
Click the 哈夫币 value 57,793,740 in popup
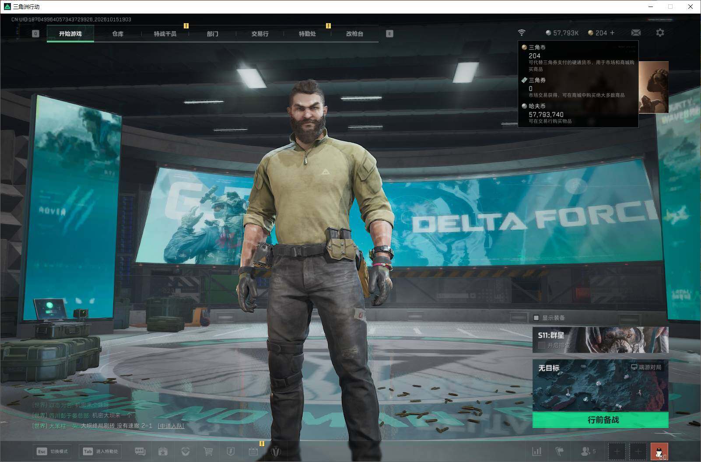click(x=546, y=114)
